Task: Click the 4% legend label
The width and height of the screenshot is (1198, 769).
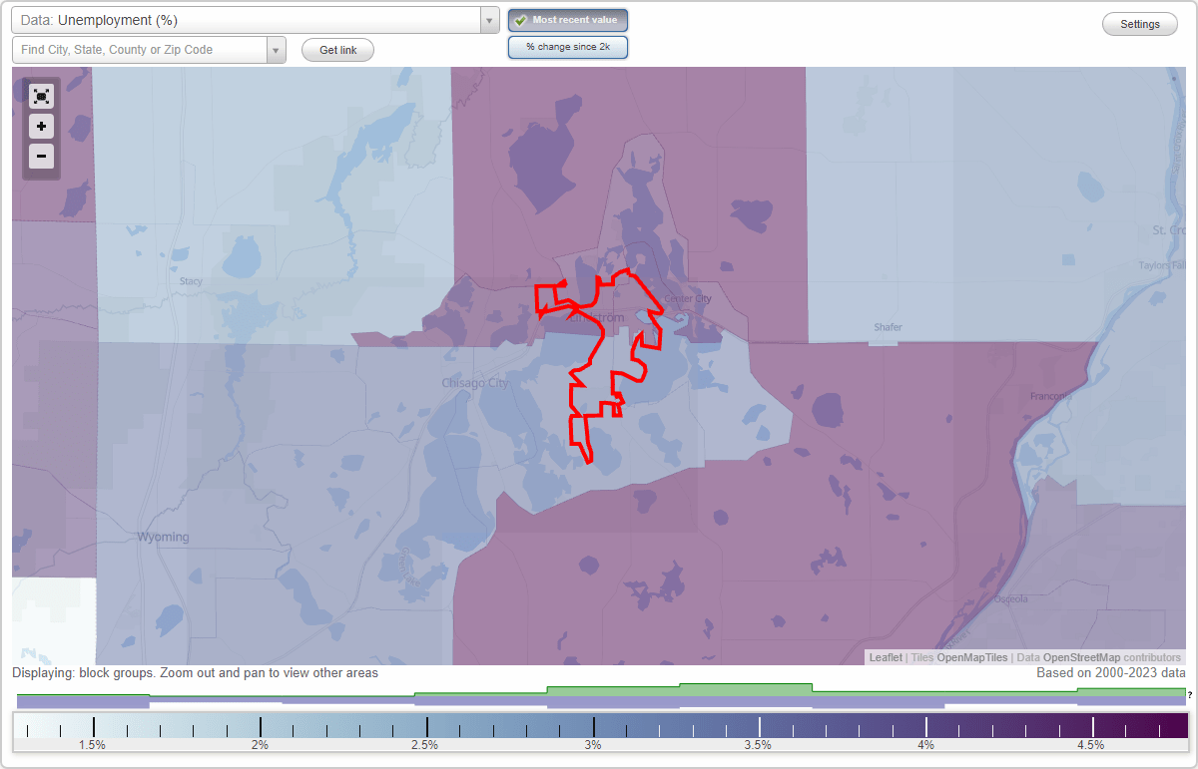Action: click(x=926, y=744)
